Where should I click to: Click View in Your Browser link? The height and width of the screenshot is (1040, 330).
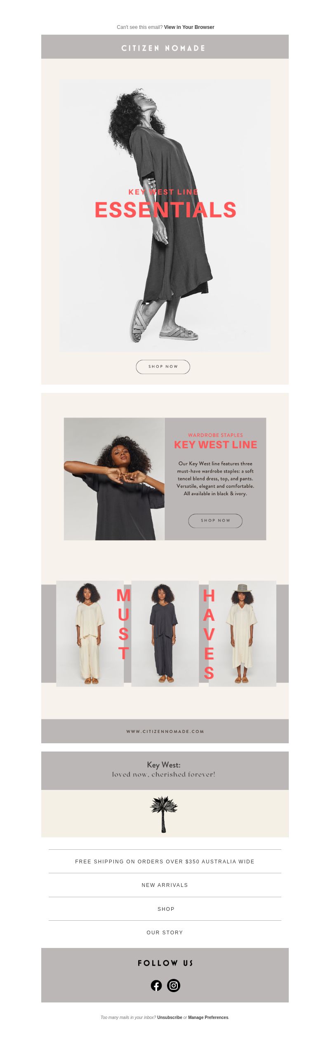(x=189, y=27)
